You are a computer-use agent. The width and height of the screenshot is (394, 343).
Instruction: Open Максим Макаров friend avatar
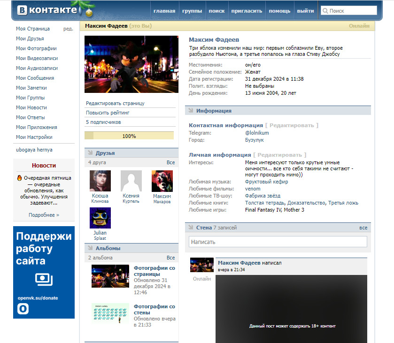tap(162, 181)
